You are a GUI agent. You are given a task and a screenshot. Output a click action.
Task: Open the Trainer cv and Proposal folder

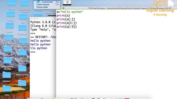click(x=25, y=3)
